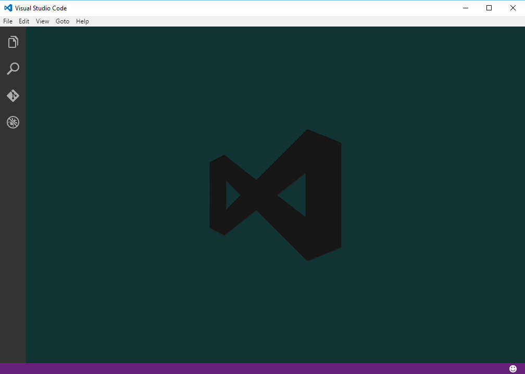Maximize the Visual Studio Code window
The image size is (525, 374).
489,8
